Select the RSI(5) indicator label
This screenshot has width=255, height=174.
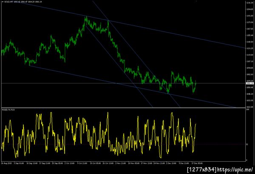tap(8, 110)
